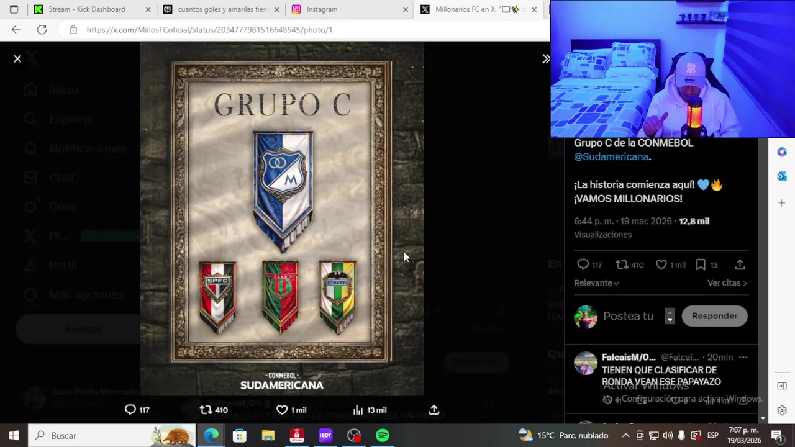This screenshot has height=447, width=795.
Task: Reload the page with refresh icon
Action: pyautogui.click(x=42, y=30)
